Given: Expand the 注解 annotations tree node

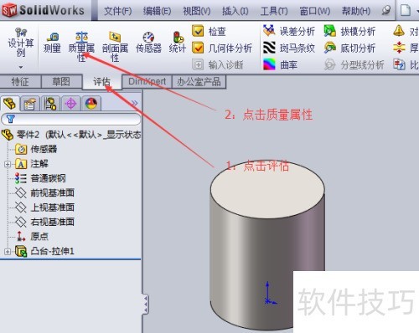Looking at the screenshot, I should 8,164.
